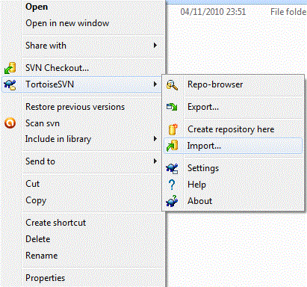
Task: Click the TortoiseSVN turtle icon
Action: [x=10, y=84]
